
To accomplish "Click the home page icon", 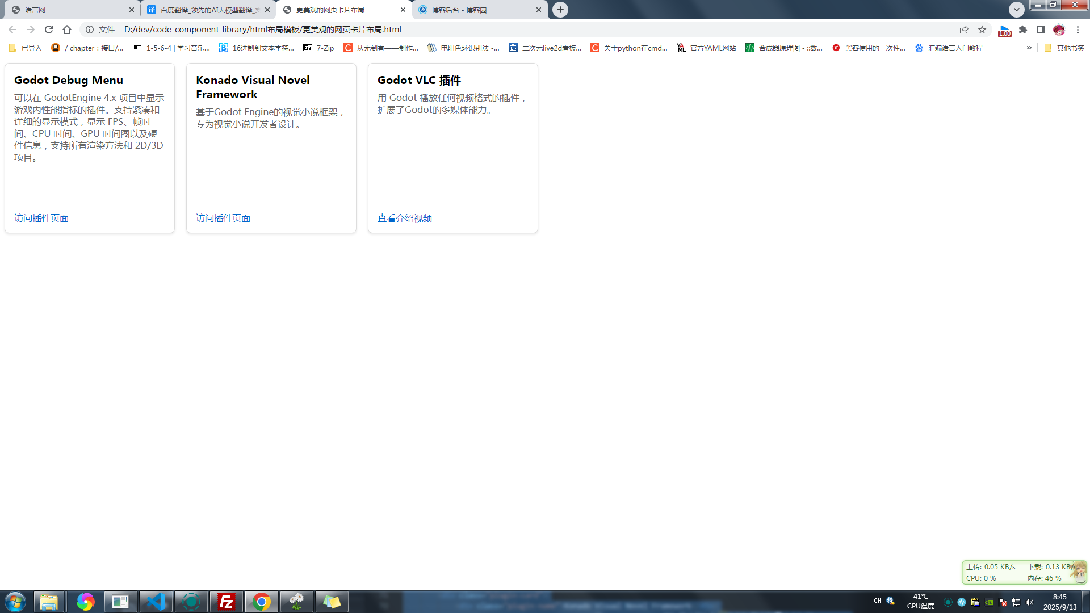I will coord(67,30).
